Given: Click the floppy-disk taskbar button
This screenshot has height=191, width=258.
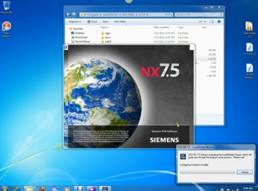Looking at the screenshot, I should [80, 189].
